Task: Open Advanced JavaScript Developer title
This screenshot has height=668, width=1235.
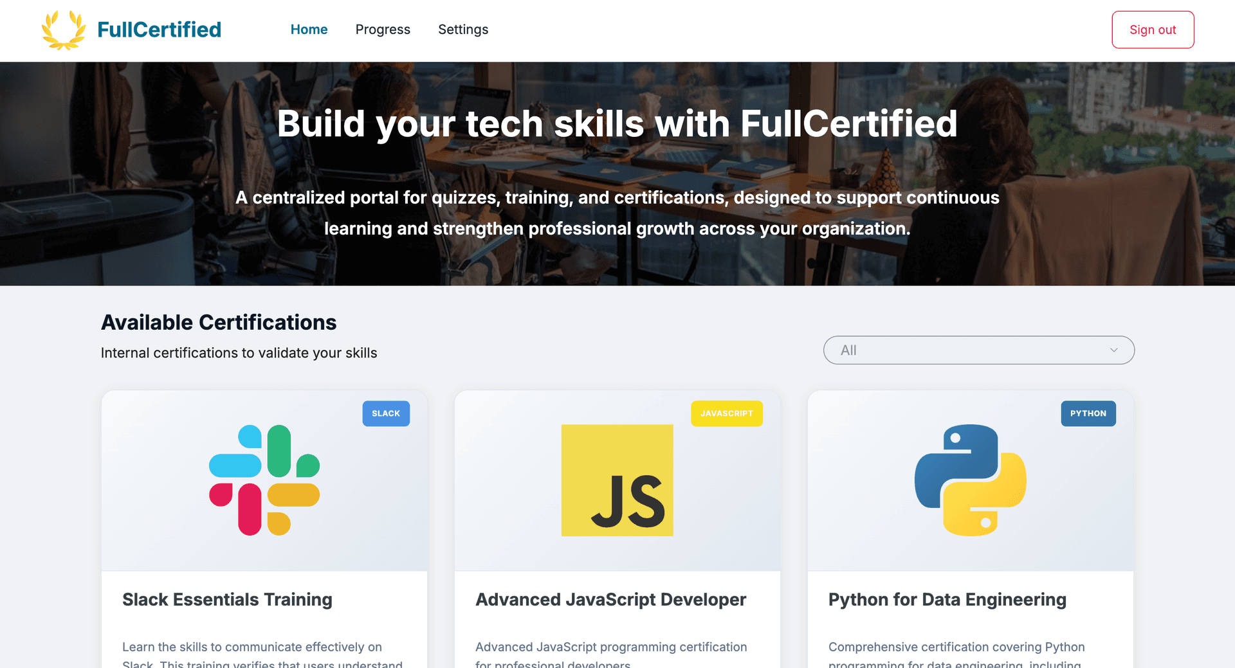Action: (610, 599)
